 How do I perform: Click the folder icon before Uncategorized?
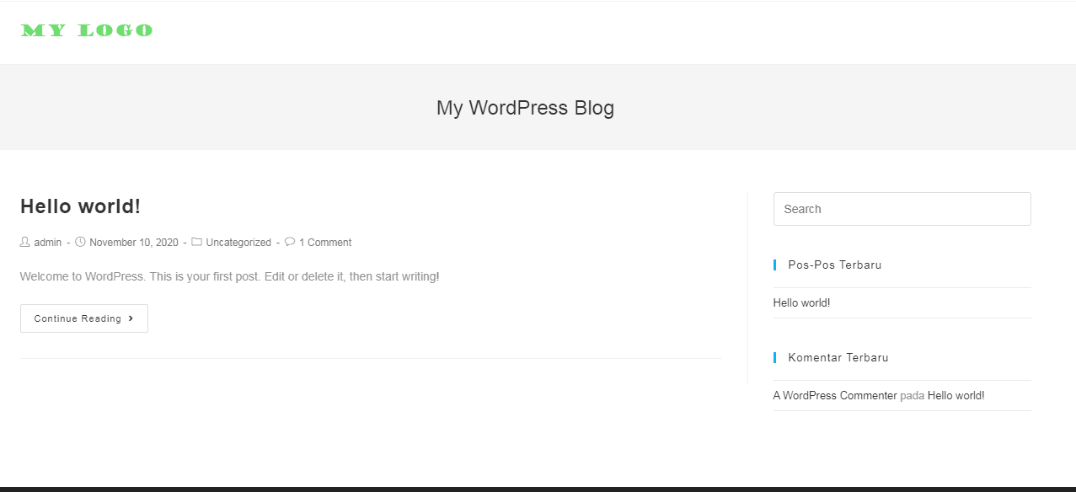click(x=196, y=242)
